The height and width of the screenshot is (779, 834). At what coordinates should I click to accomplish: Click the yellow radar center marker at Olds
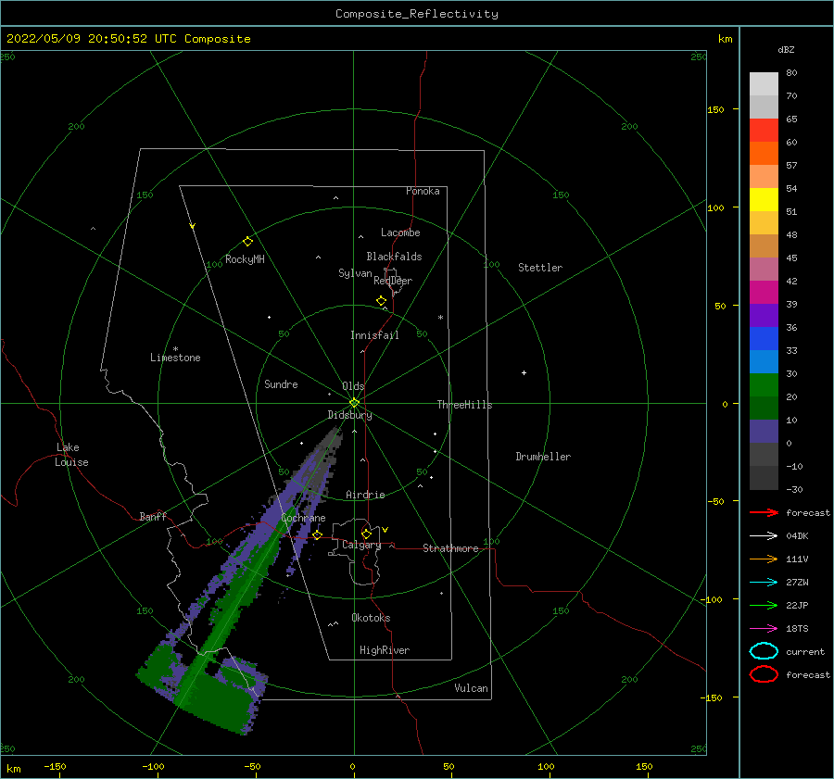[x=354, y=403]
